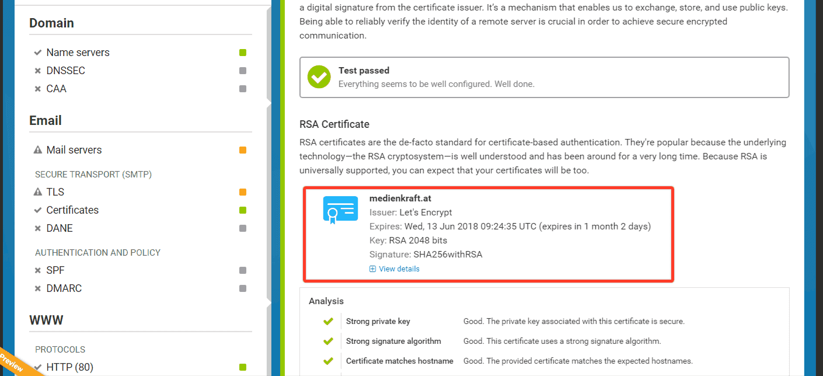Click the gray status square for CAA
Image resolution: width=823 pixels, height=376 pixels.
(x=243, y=89)
